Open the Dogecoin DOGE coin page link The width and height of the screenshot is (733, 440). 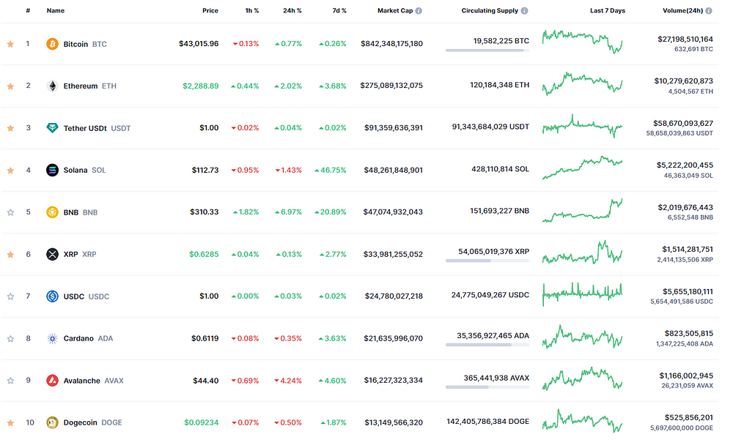tap(92, 422)
